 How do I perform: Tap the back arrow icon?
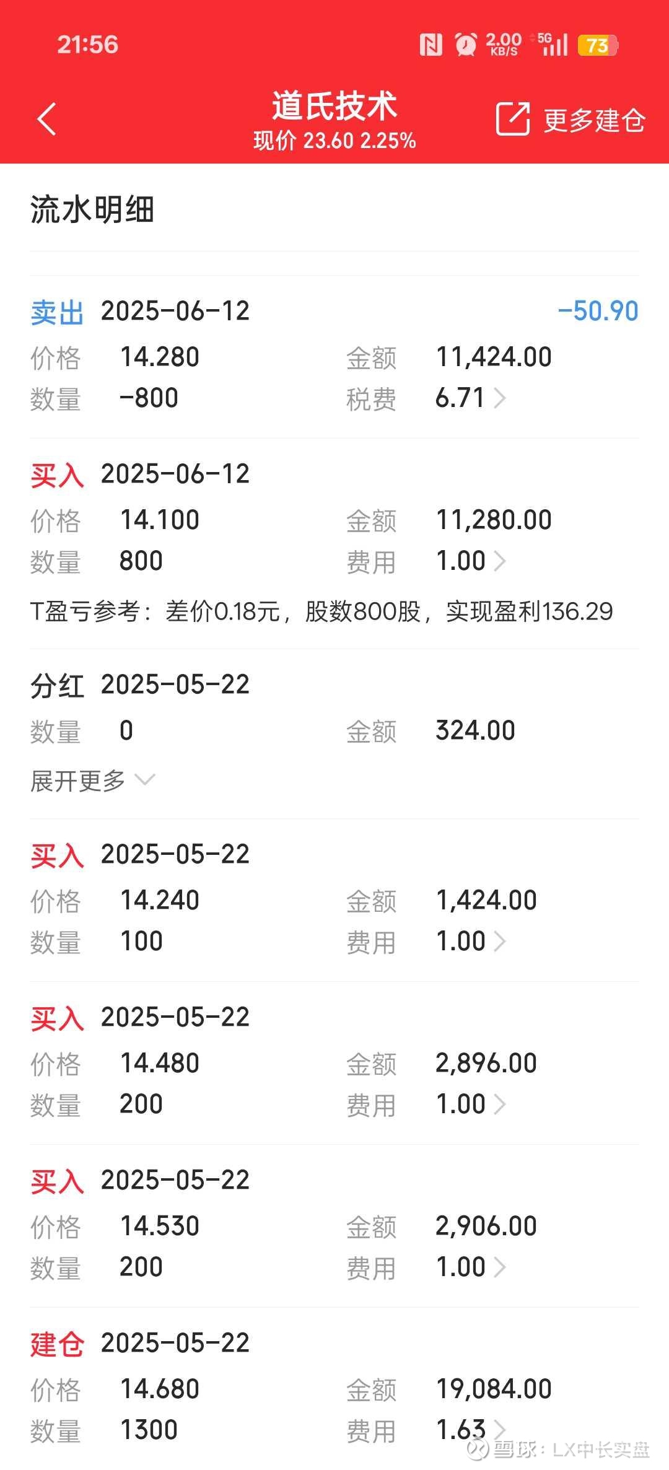click(x=47, y=119)
